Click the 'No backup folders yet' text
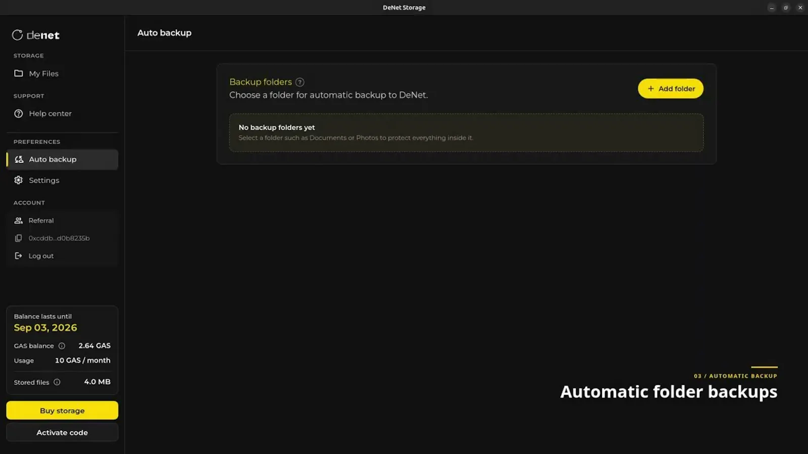Screen dimensions: 808x454 pos(277,128)
